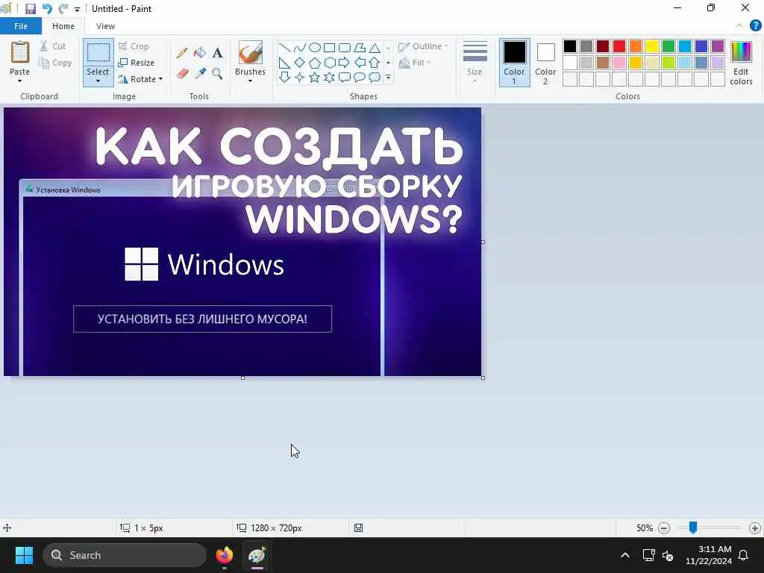Image resolution: width=764 pixels, height=573 pixels.
Task: Switch to the View tab
Action: coord(105,26)
